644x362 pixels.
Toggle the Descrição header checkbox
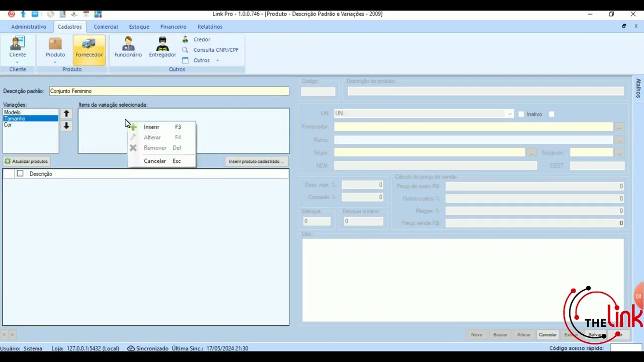pos(20,173)
